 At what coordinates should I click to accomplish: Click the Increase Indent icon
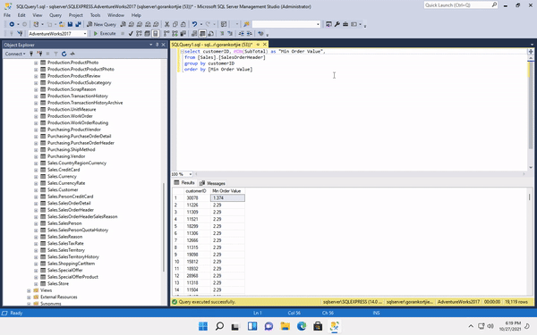(250, 34)
